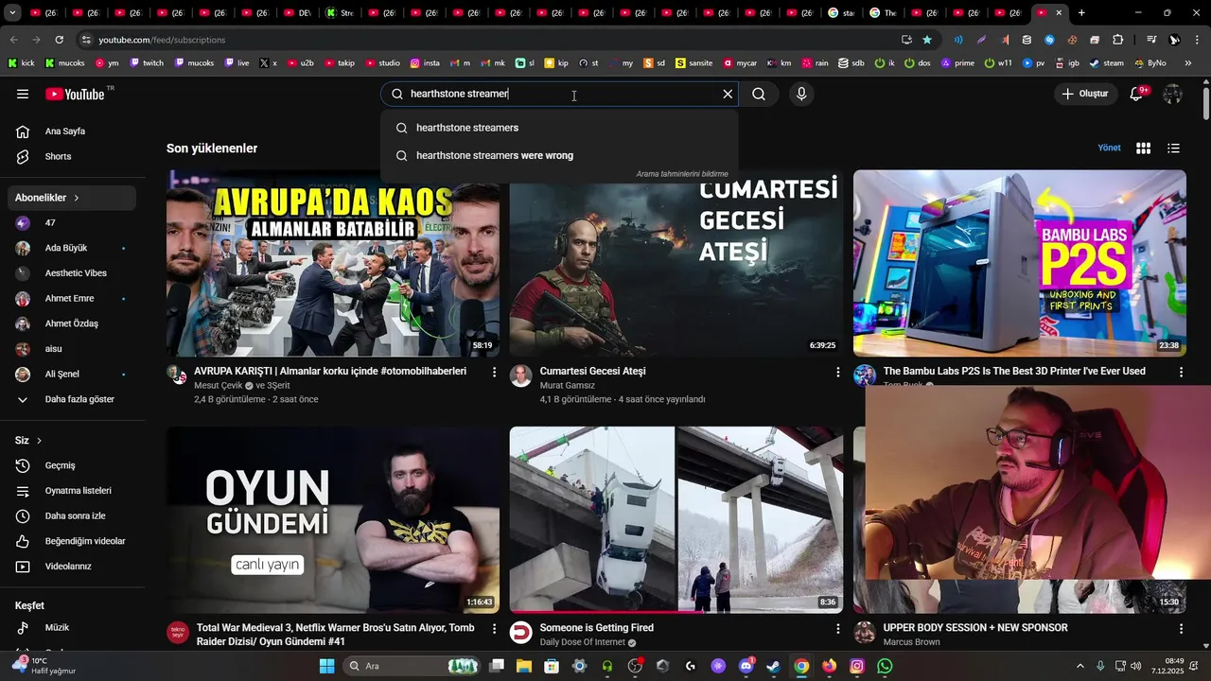Screen dimensions: 1211x681
Task: Open the Aesthetic Vibes channel
Action: 74,273
